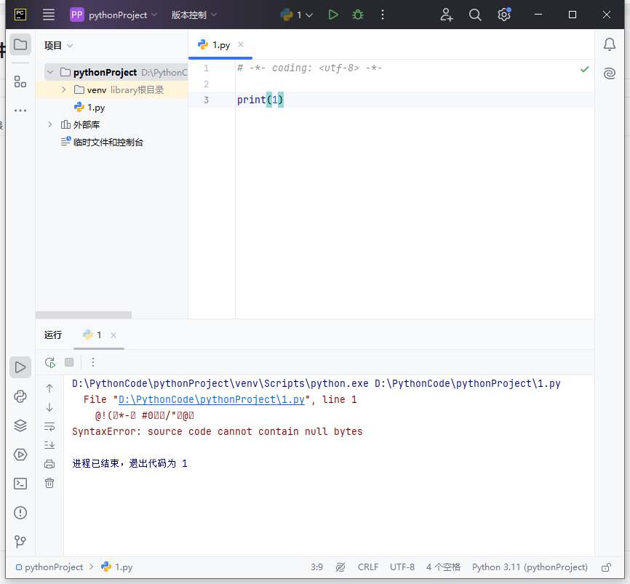Screen dimensions: 630x584
Task: Open Search Everywhere magnifier icon
Action: pos(475,15)
